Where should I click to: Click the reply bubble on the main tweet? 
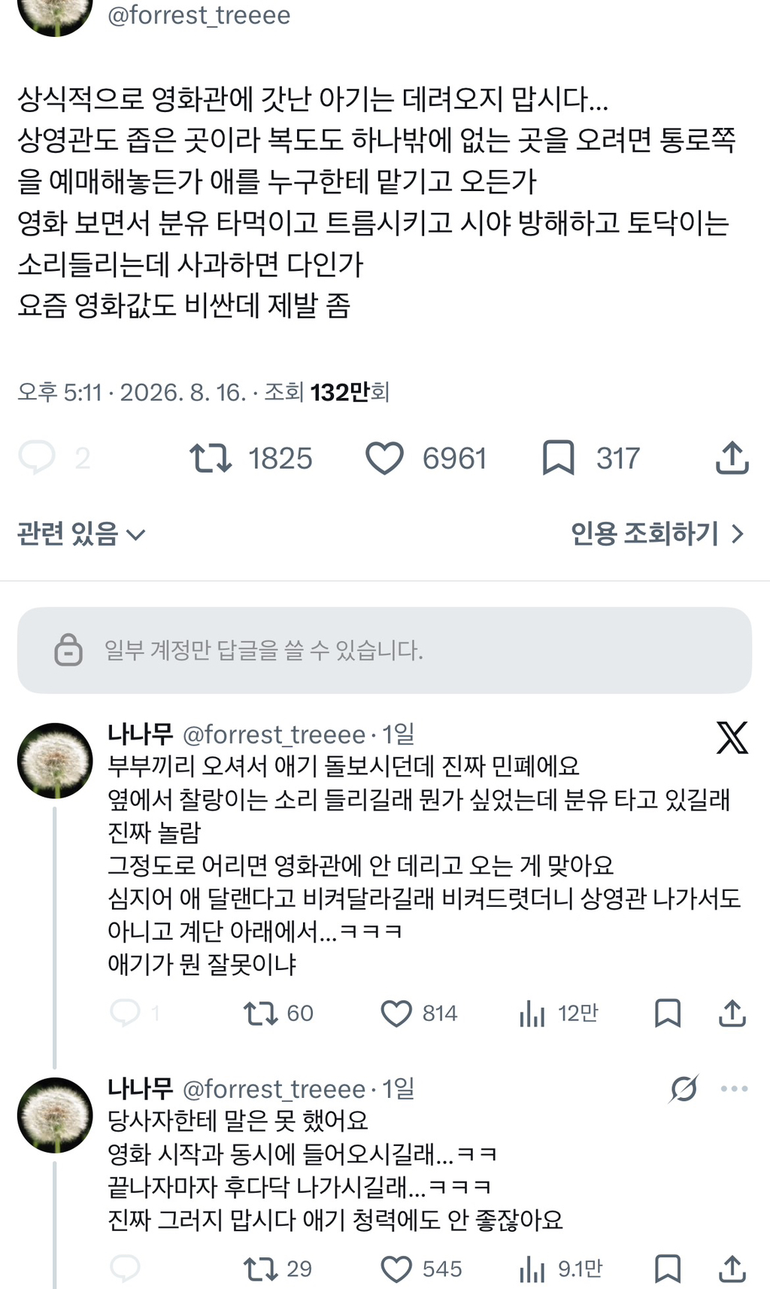tap(37, 458)
